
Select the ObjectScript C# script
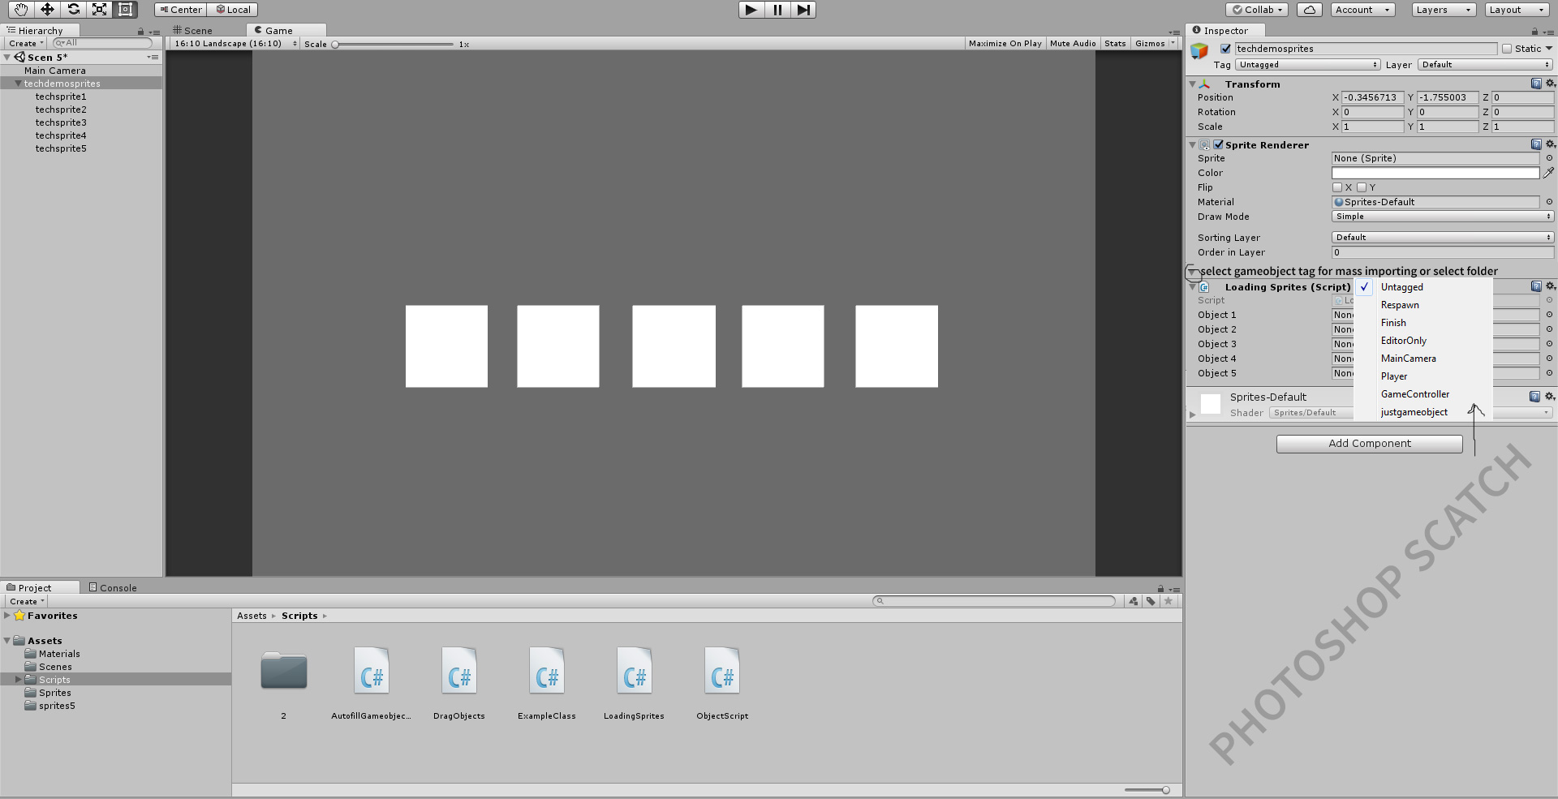click(722, 671)
